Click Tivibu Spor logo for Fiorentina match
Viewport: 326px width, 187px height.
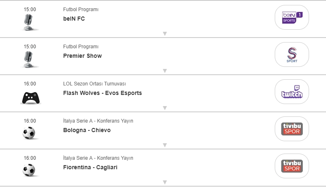click(x=292, y=166)
